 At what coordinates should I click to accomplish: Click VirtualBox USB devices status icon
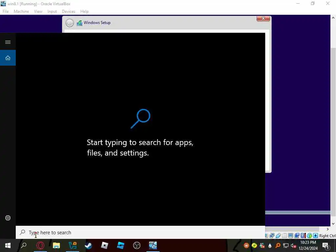point(278,236)
